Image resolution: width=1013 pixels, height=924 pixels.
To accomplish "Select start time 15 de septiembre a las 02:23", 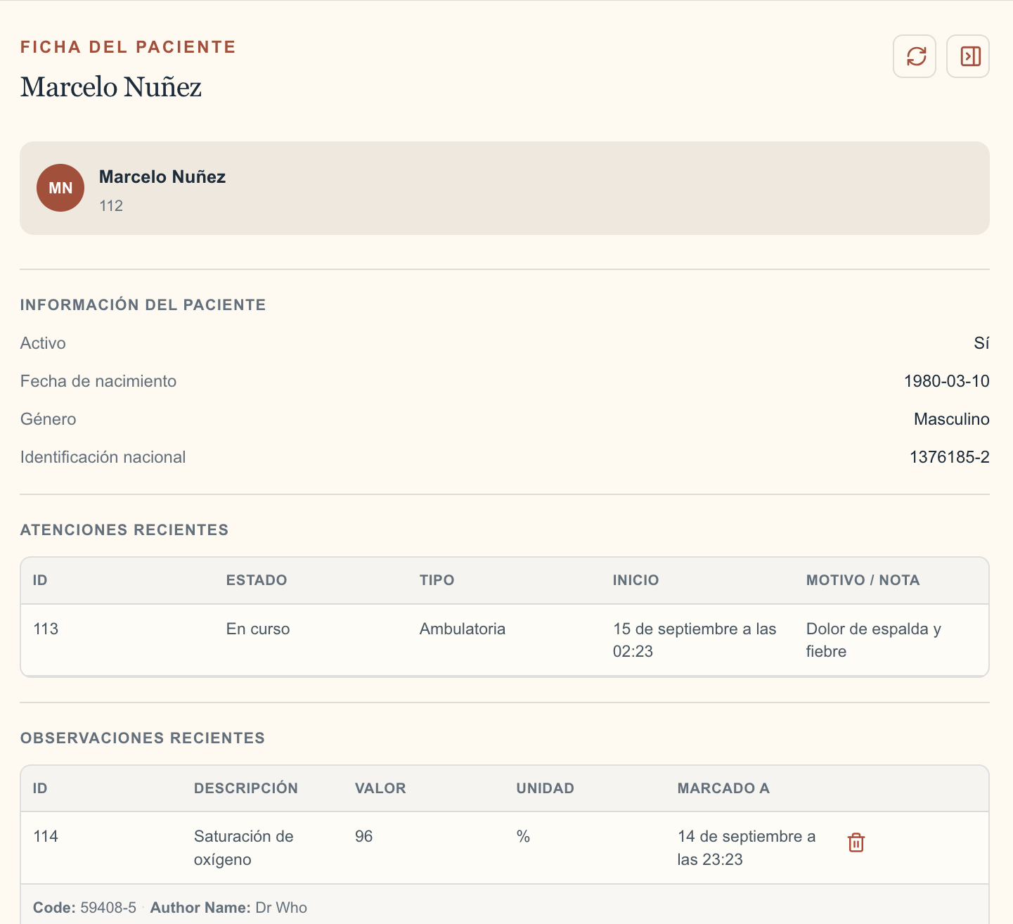I will pyautogui.click(x=695, y=640).
